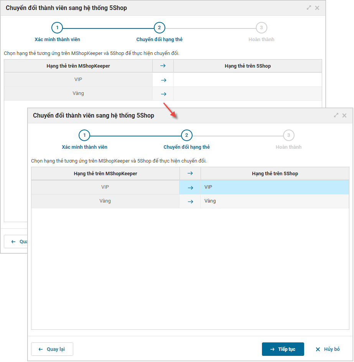Click the Chuyển đổi hạng thẻ label in the back dialog
354x362 pixels.
click(160, 40)
